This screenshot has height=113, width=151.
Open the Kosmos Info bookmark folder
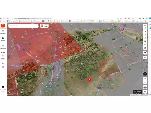click(x=64, y=21)
